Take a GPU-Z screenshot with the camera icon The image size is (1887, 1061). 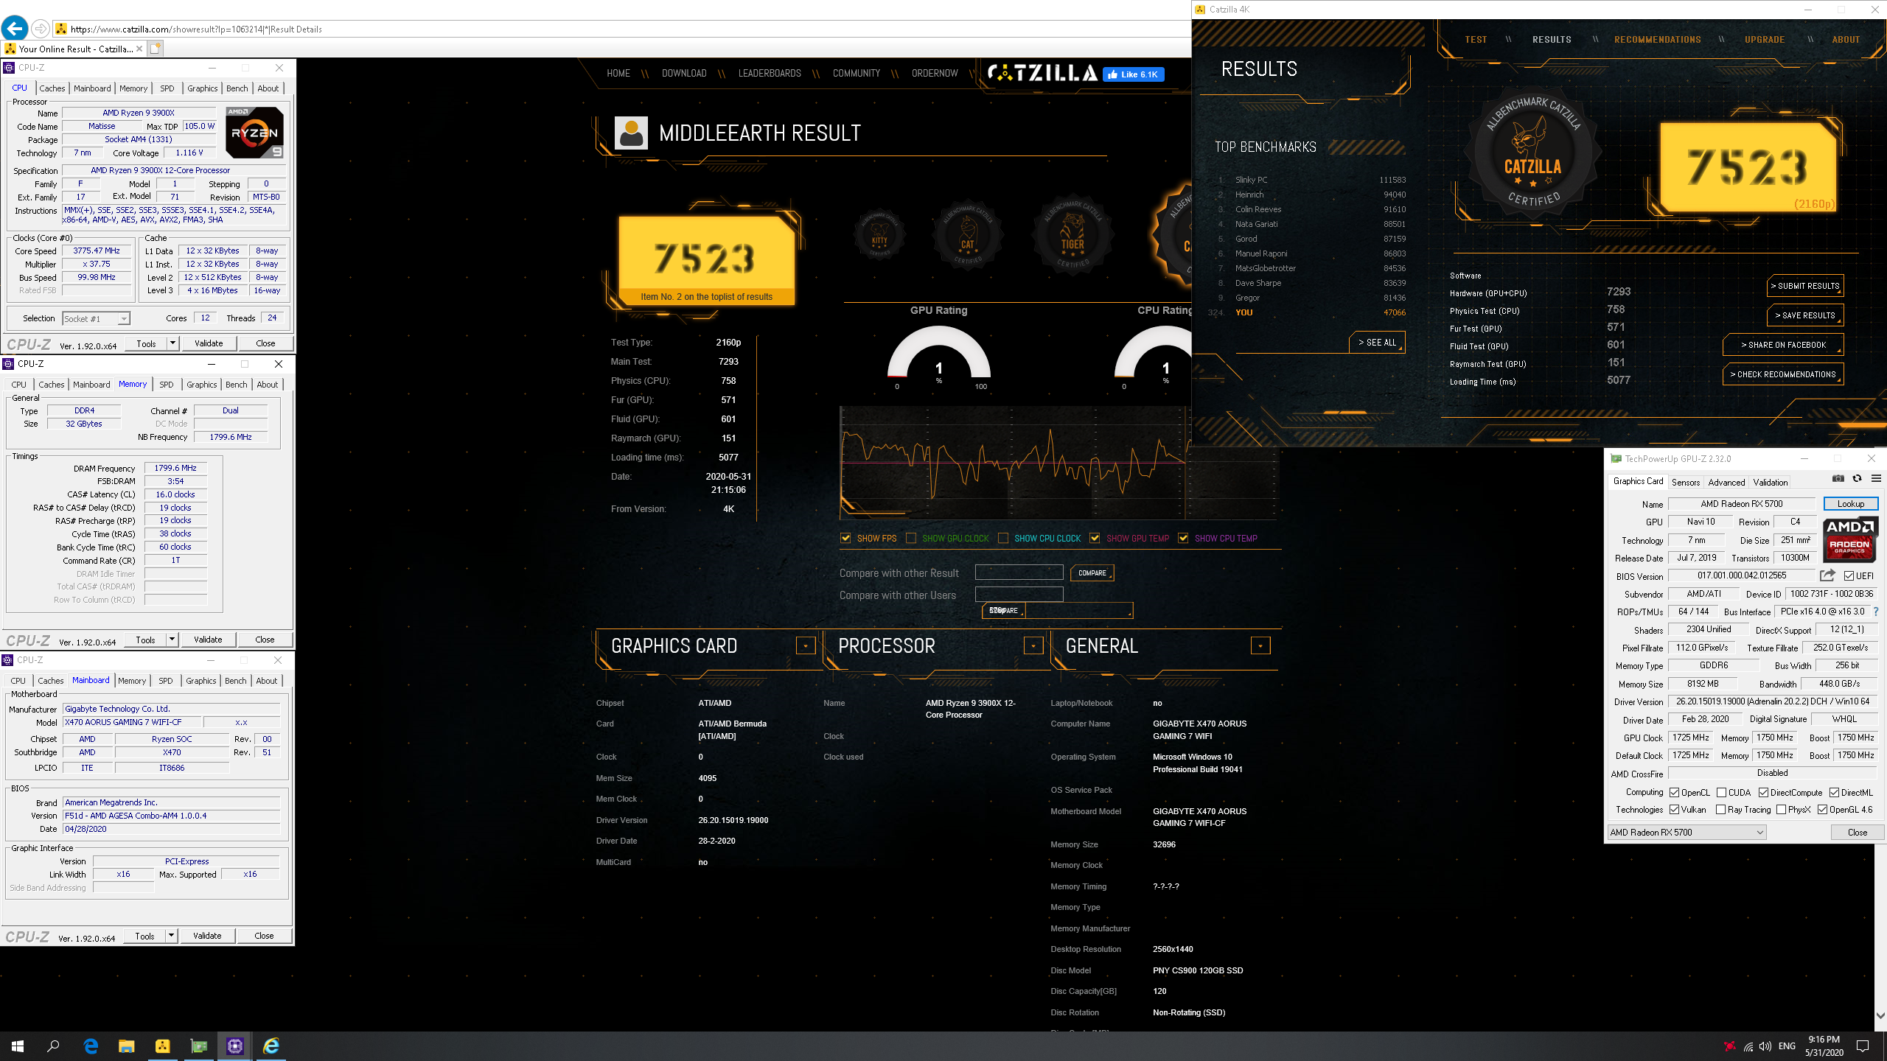1838,479
